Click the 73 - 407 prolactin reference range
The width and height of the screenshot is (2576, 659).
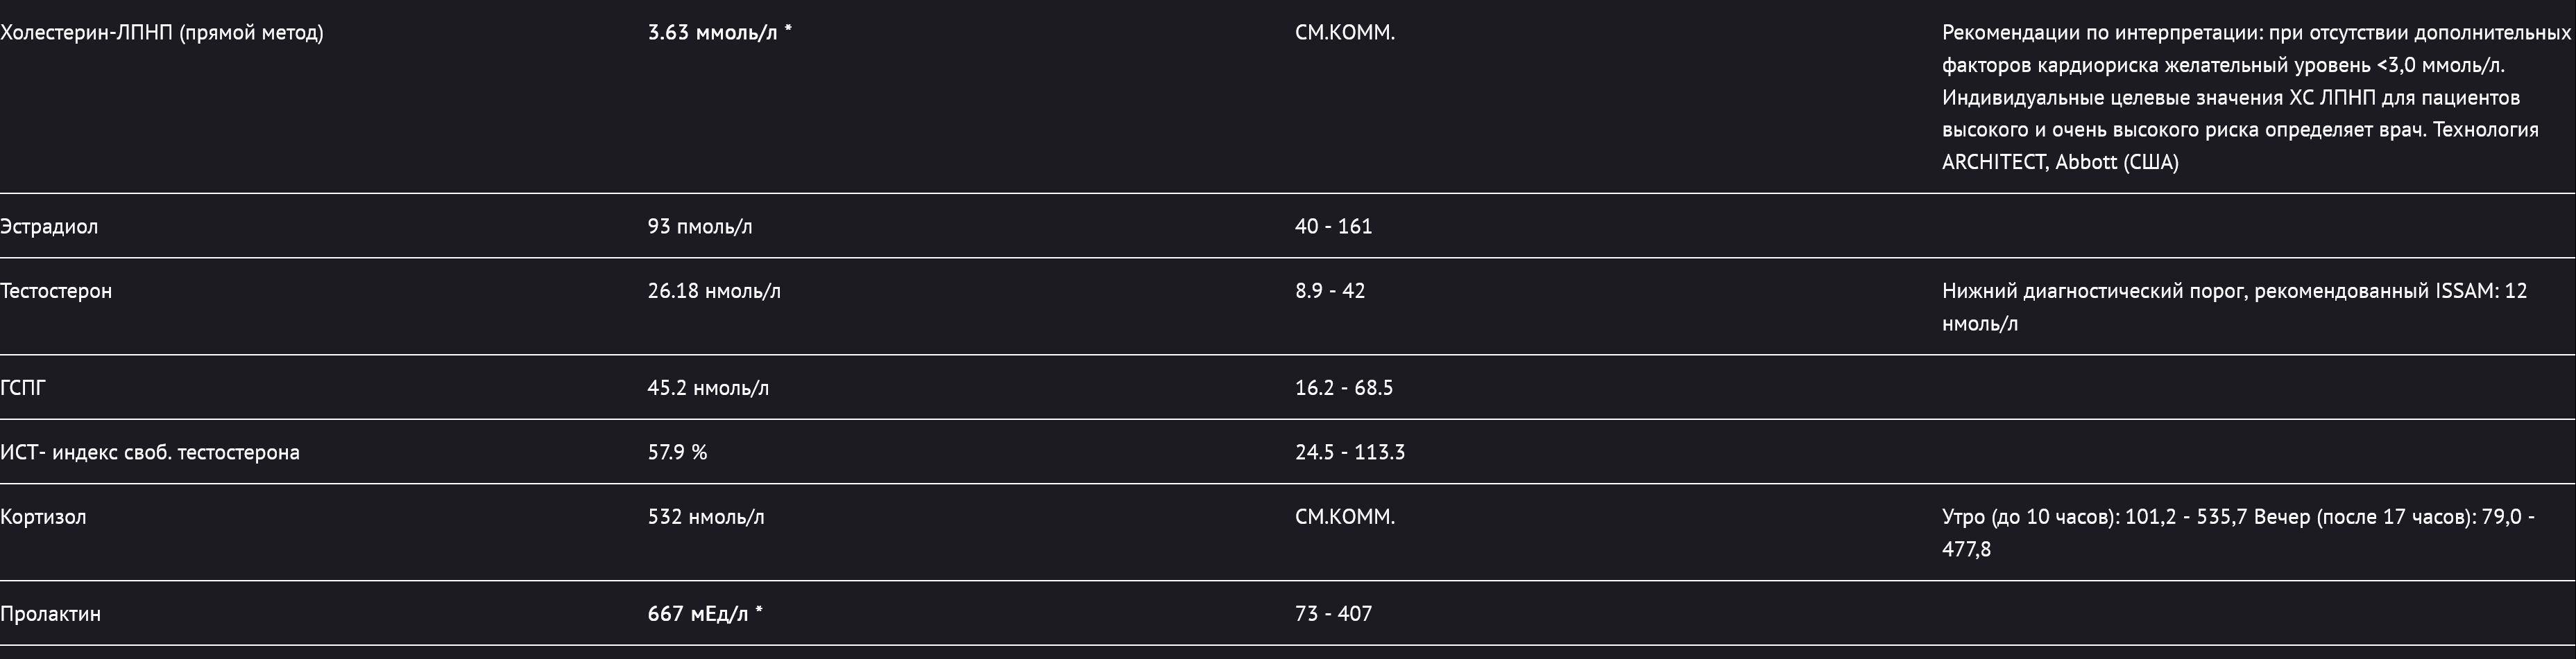[1334, 614]
